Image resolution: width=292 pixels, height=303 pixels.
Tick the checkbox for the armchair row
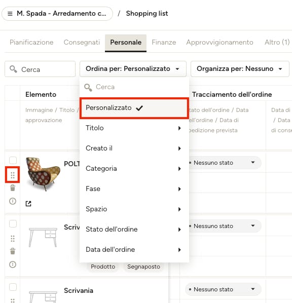tap(13, 160)
